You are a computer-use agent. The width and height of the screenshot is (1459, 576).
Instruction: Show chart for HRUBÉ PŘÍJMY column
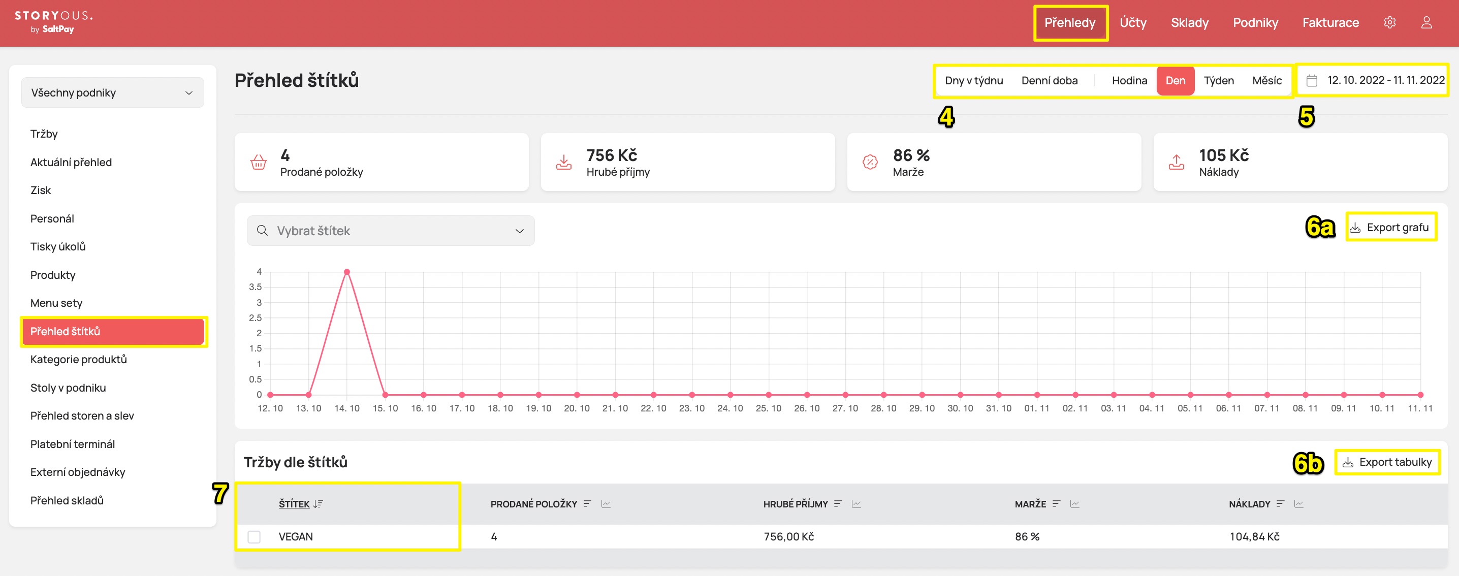(x=857, y=503)
